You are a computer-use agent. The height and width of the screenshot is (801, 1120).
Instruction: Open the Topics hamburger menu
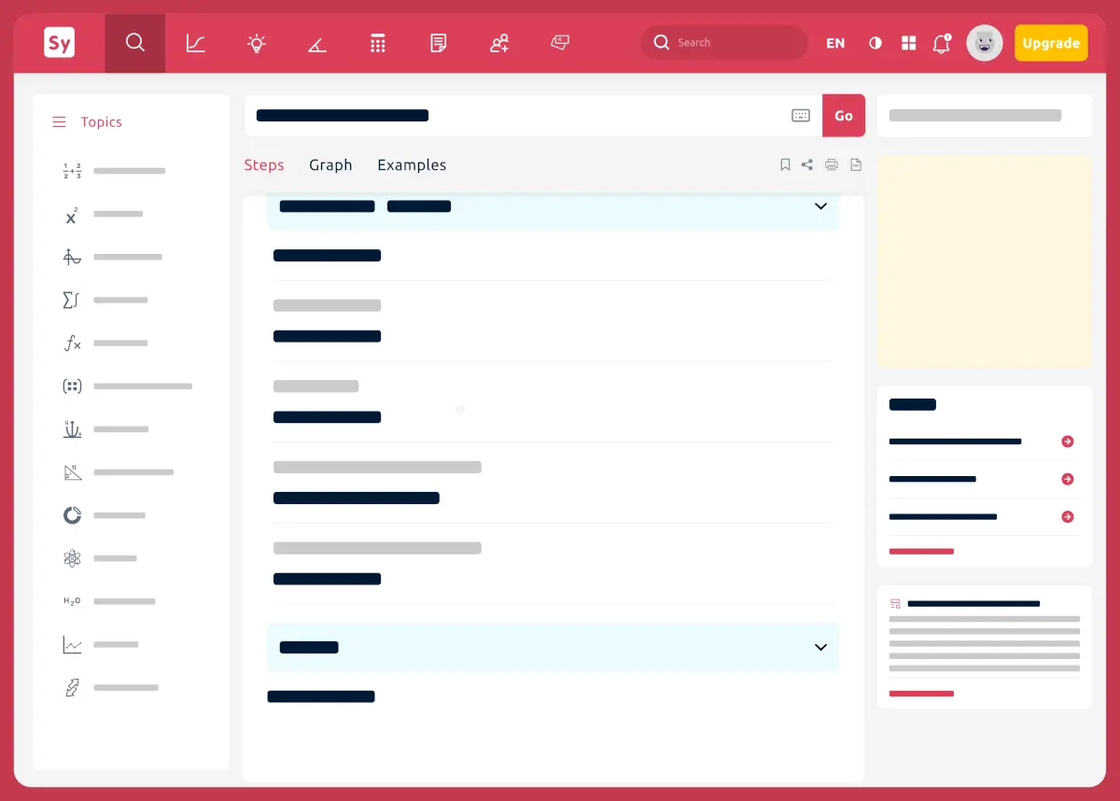coord(59,121)
